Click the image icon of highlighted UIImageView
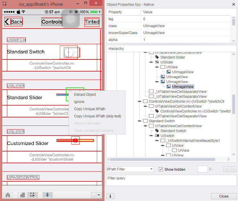The image size is (238, 201). tap(169, 87)
